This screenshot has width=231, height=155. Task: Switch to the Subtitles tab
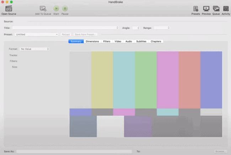[141, 41]
